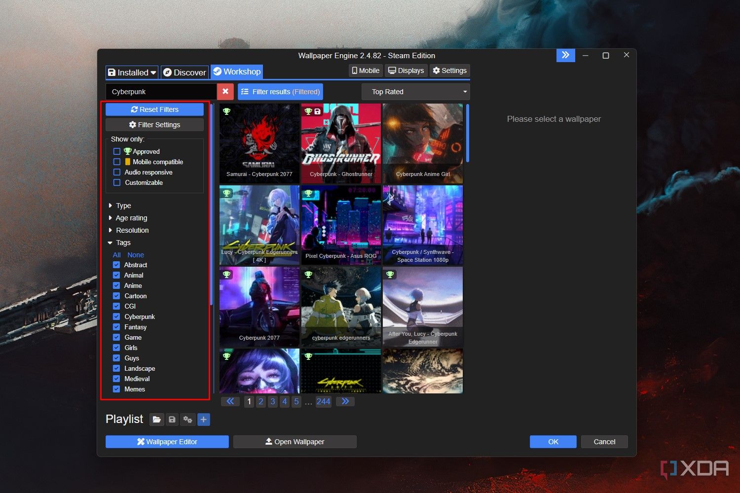Add a wallpaper to playlist with plus icon
The image size is (740, 493).
point(203,420)
